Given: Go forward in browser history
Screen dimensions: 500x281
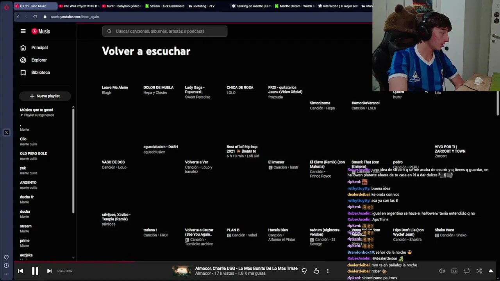Looking at the screenshot, I should click(x=26, y=17).
